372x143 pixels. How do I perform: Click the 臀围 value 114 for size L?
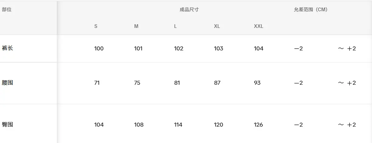(178, 125)
